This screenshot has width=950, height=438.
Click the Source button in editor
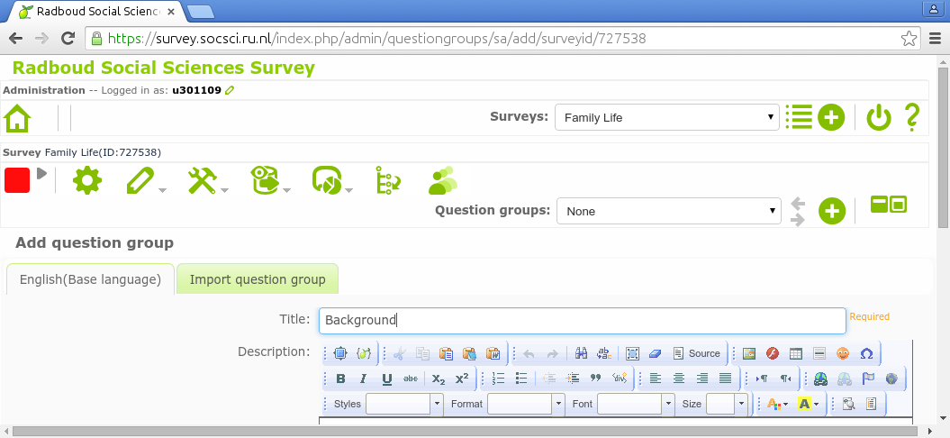pyautogui.click(x=697, y=353)
